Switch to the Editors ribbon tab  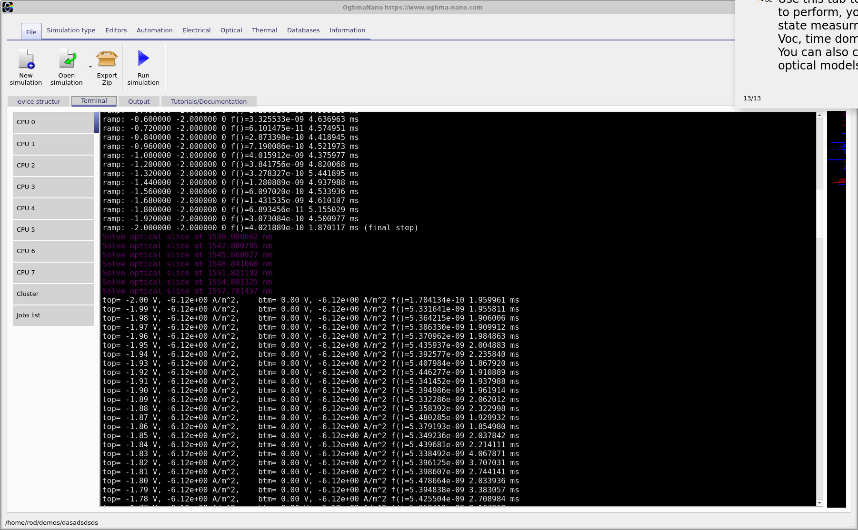click(x=116, y=30)
